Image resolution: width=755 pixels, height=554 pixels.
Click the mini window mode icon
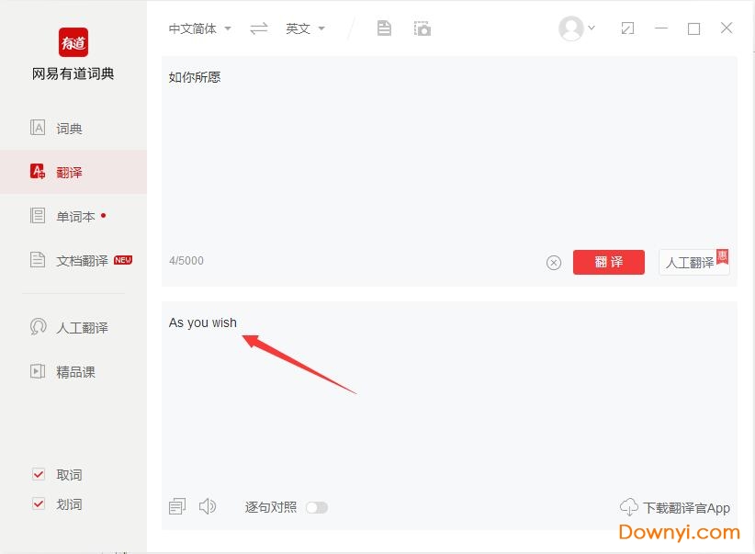pos(627,28)
